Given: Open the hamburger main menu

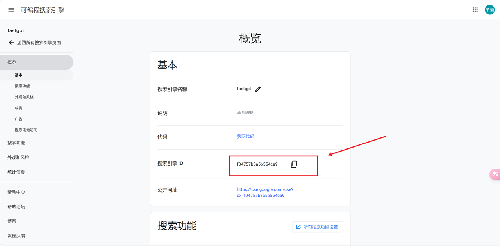Looking at the screenshot, I should click(x=11, y=10).
